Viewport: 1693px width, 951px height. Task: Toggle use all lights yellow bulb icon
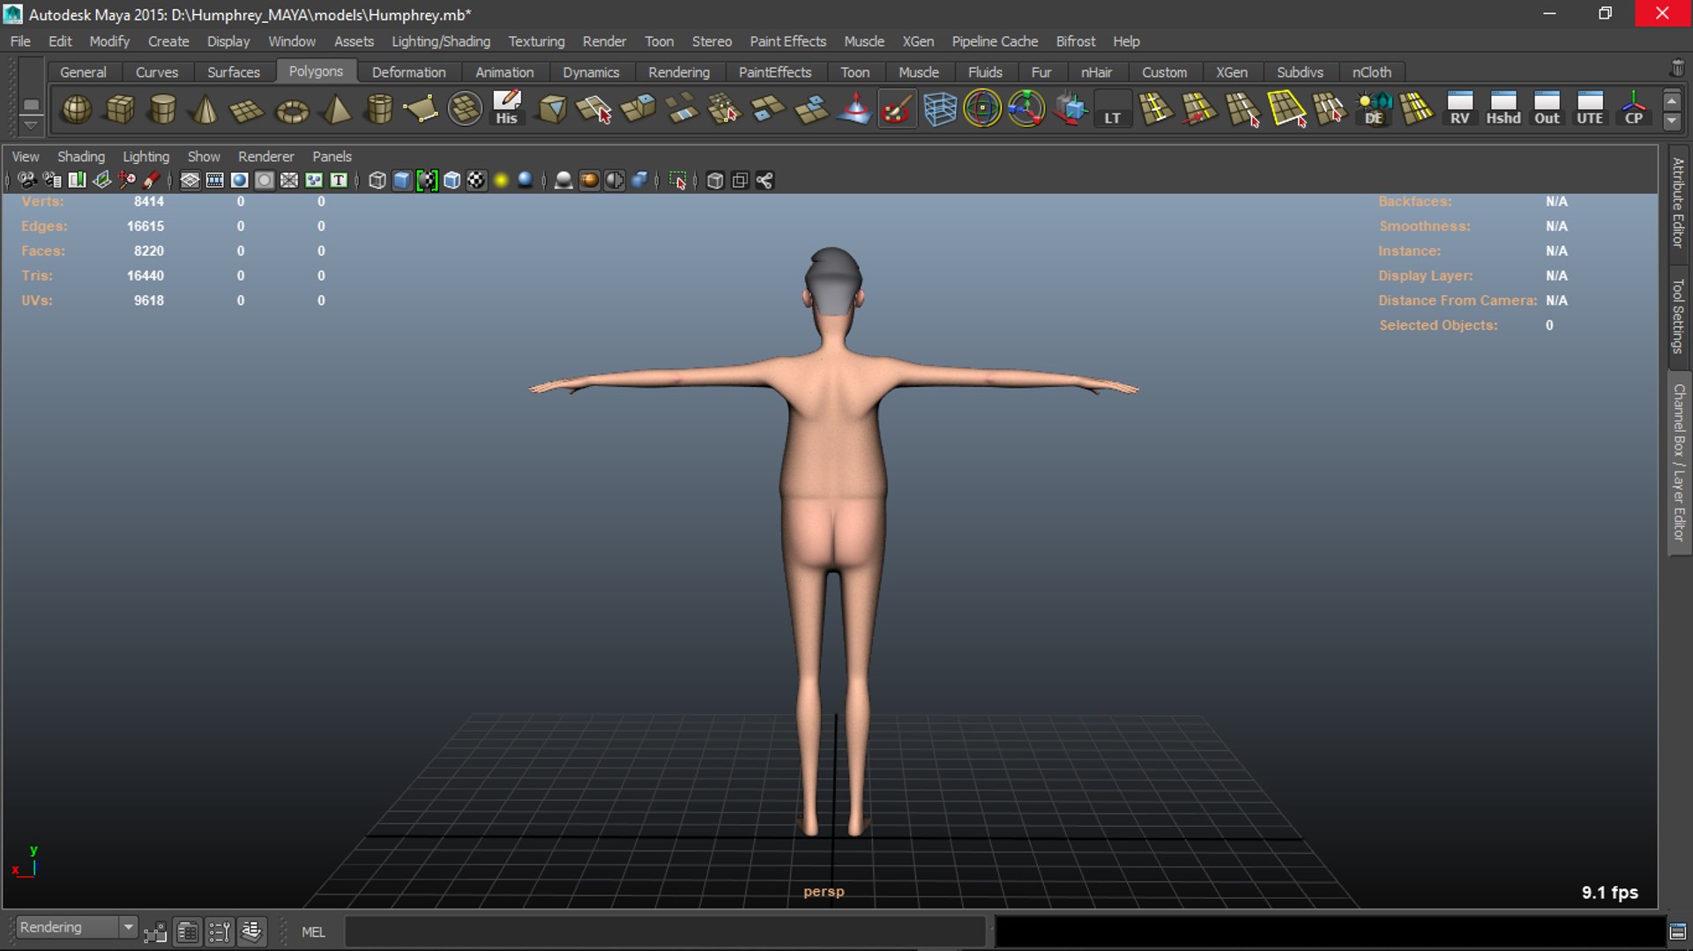[x=501, y=181]
